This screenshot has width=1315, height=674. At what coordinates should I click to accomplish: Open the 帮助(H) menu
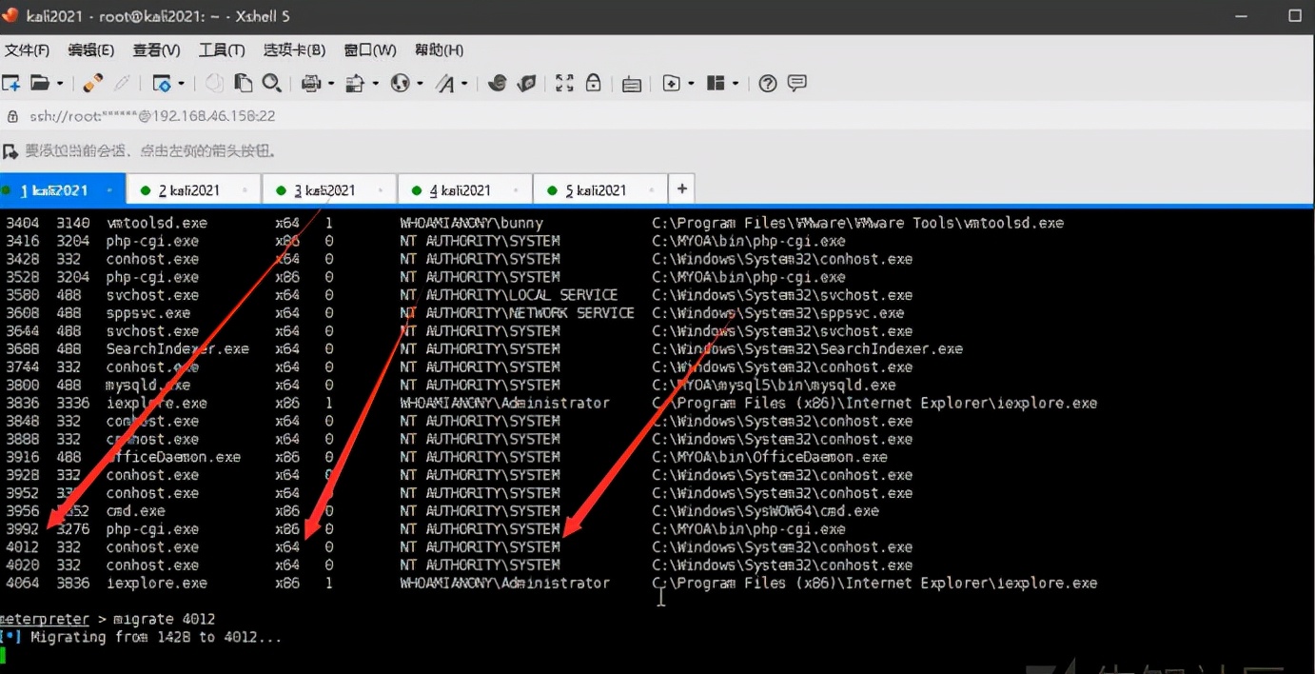[439, 50]
